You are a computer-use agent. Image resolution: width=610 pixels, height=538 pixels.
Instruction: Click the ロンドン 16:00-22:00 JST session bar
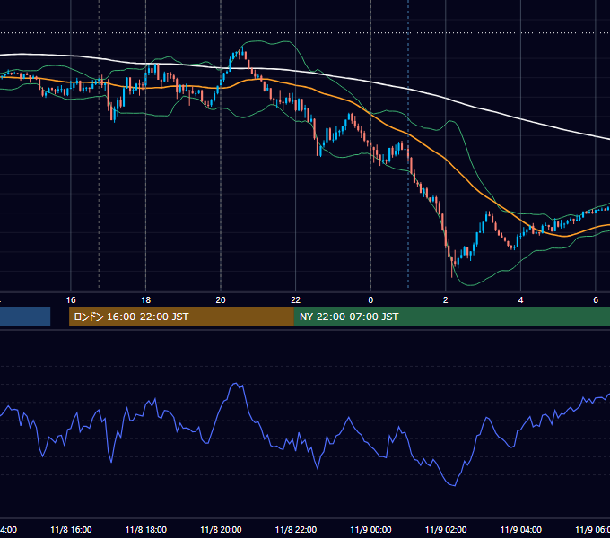(181, 317)
